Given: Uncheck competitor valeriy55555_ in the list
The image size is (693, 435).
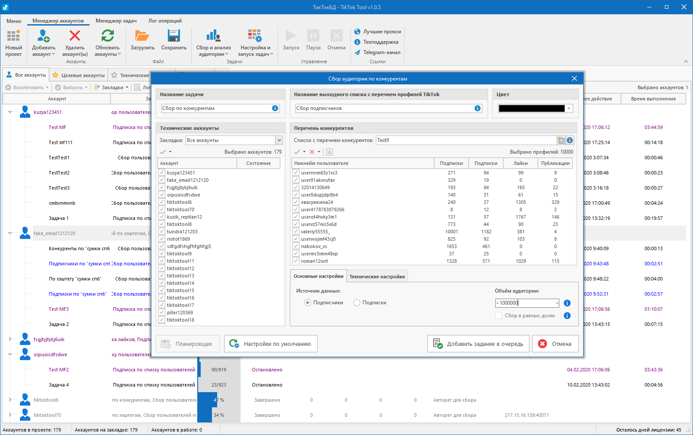Looking at the screenshot, I should tap(296, 232).
